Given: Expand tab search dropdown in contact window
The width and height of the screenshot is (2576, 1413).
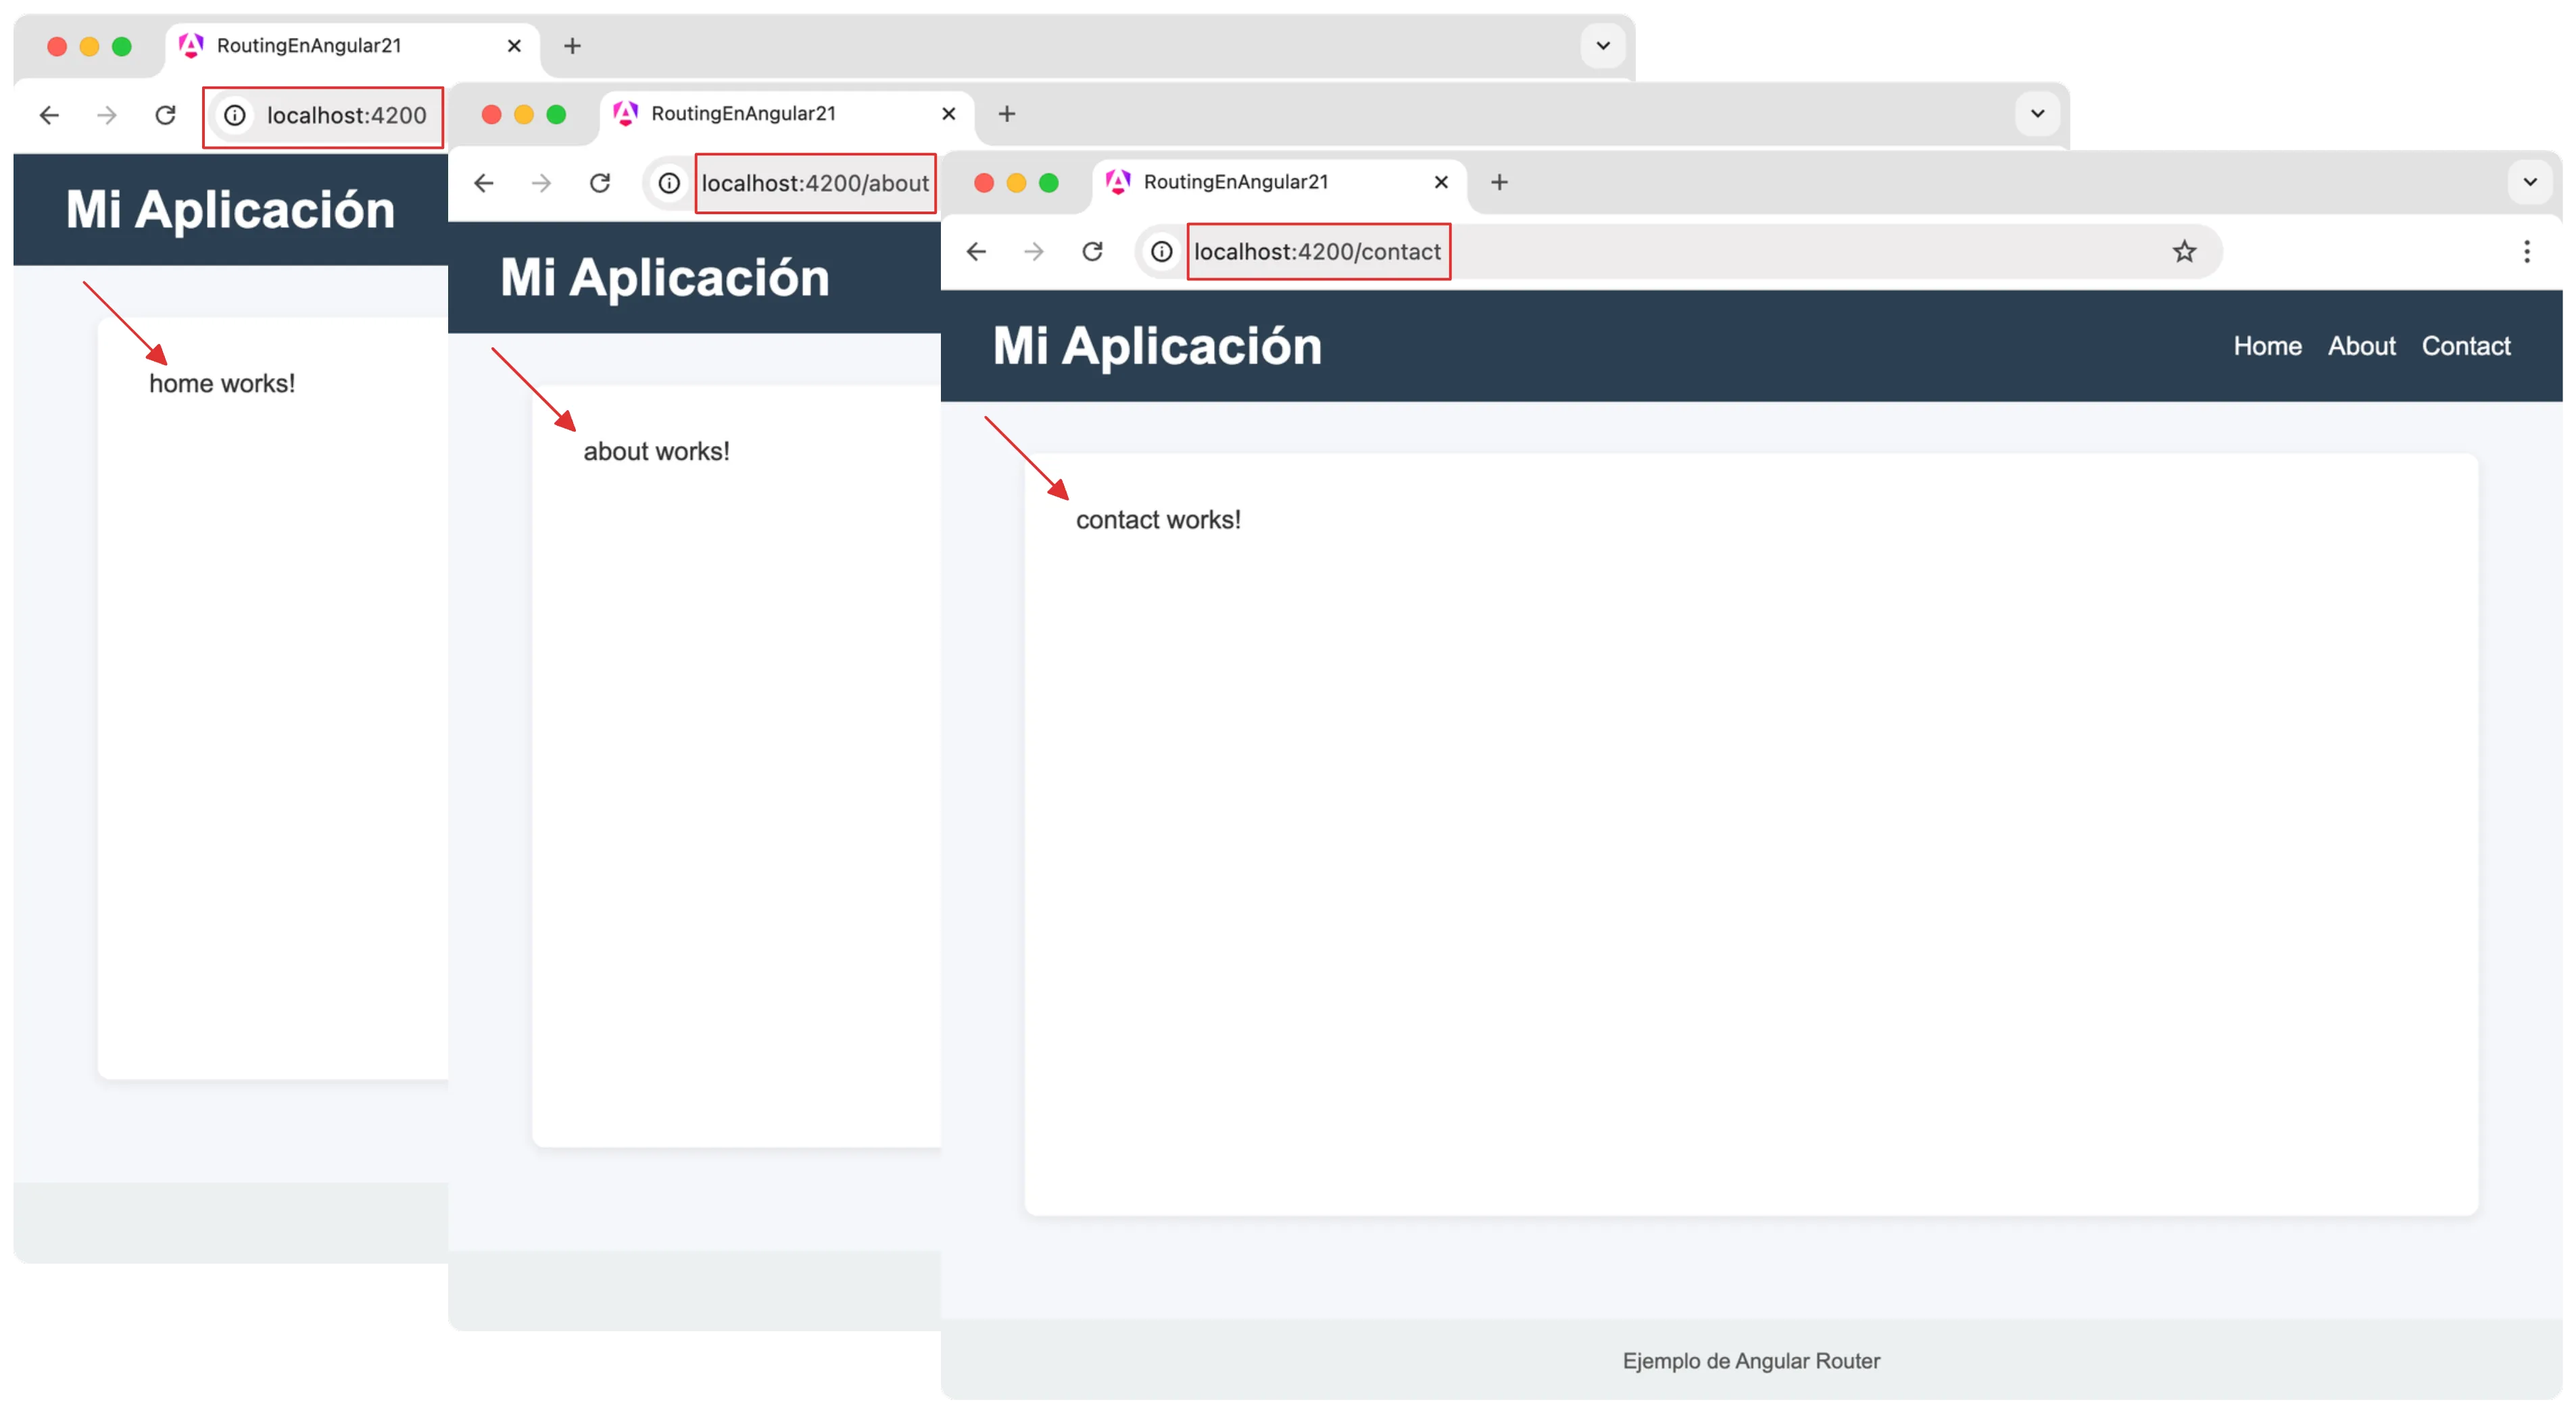Looking at the screenshot, I should [x=2530, y=182].
